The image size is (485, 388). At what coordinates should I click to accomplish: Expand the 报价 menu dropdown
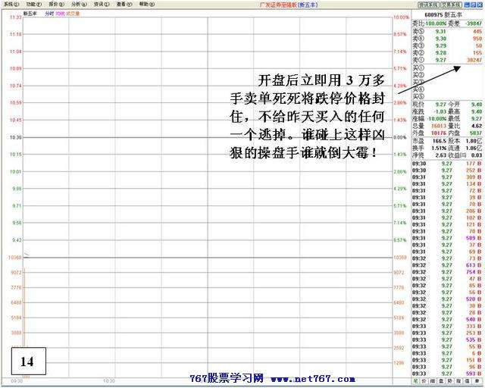56,5
